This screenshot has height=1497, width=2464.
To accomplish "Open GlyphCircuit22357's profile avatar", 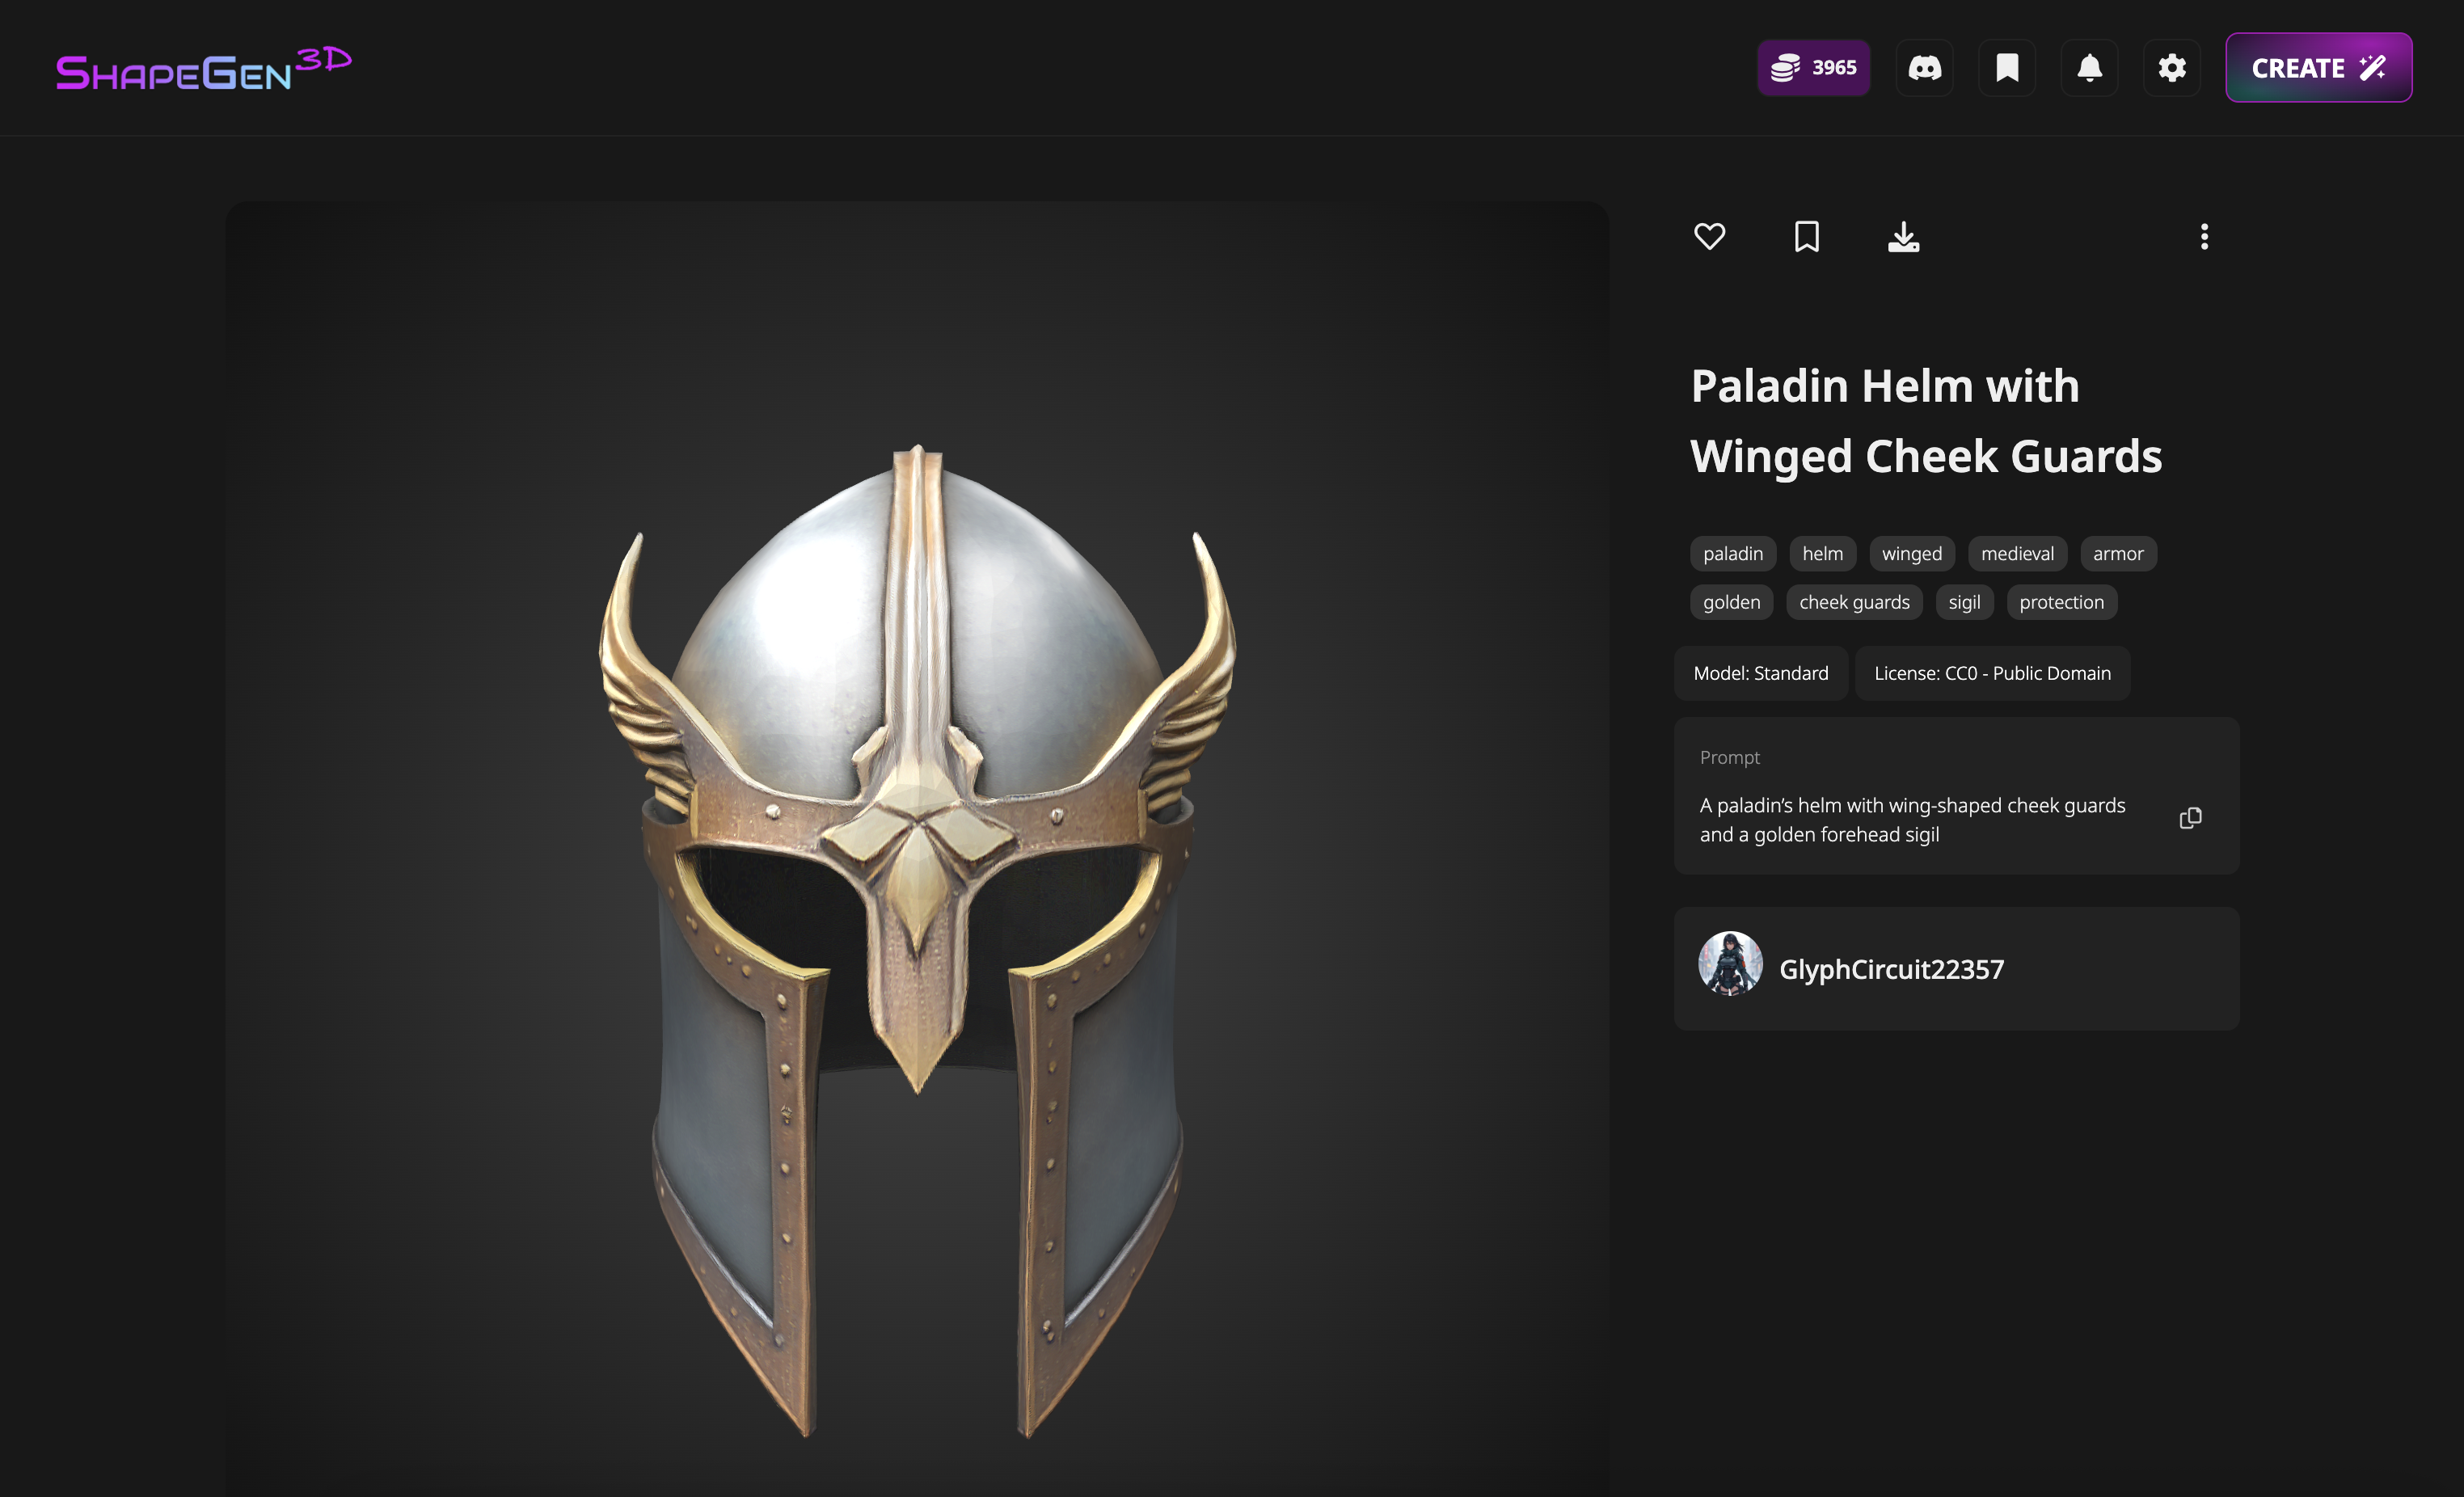I will pos(1730,964).
